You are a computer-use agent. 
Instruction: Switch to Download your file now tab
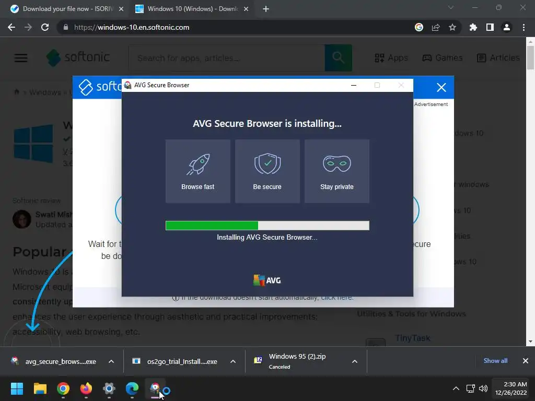click(x=67, y=9)
